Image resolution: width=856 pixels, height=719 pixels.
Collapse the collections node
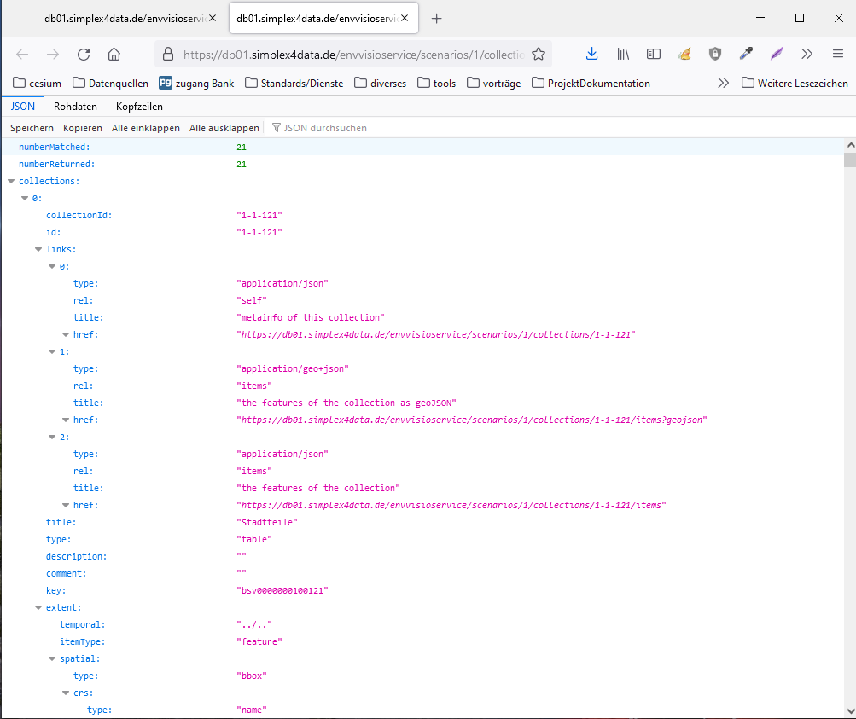tap(11, 181)
